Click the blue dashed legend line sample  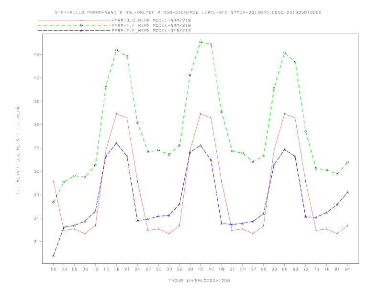[x=74, y=31]
